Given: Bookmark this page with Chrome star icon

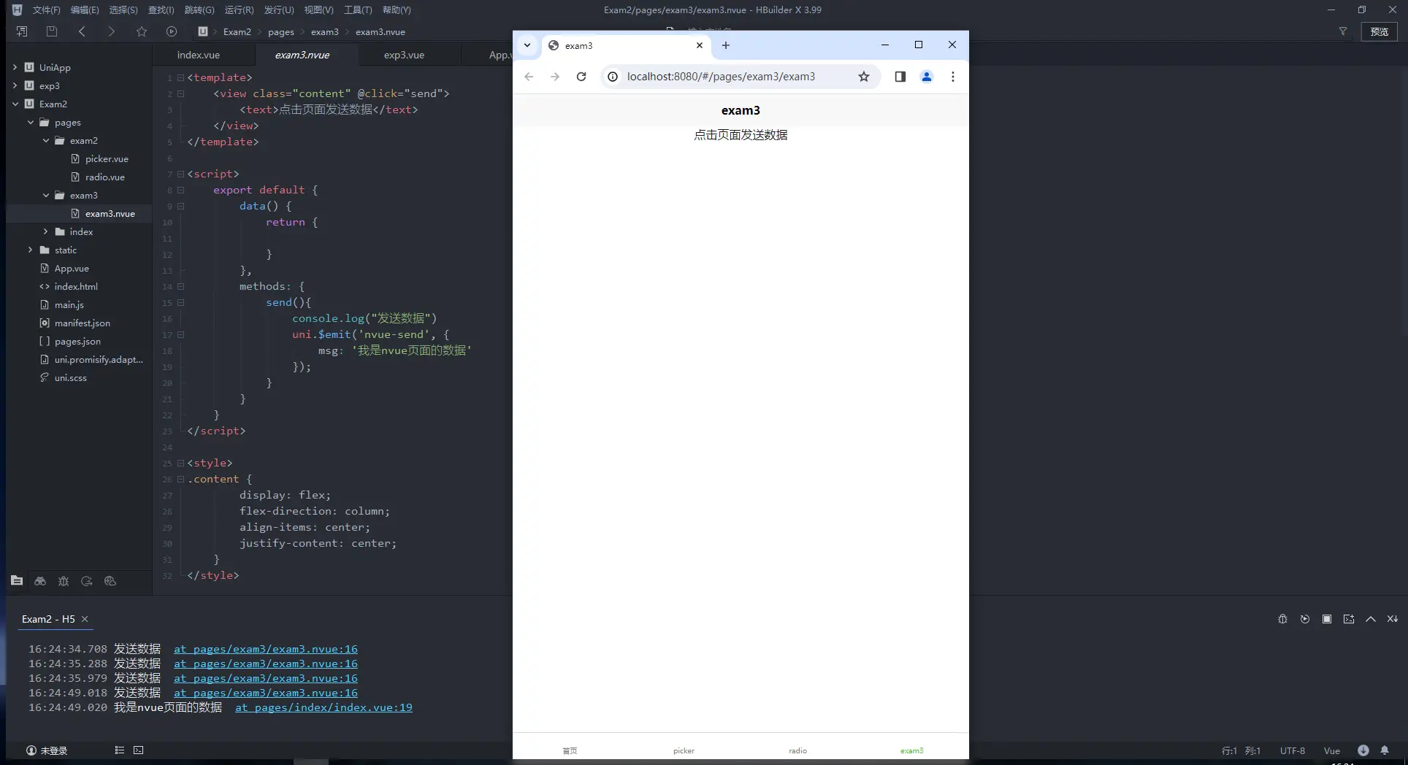Looking at the screenshot, I should (x=864, y=77).
